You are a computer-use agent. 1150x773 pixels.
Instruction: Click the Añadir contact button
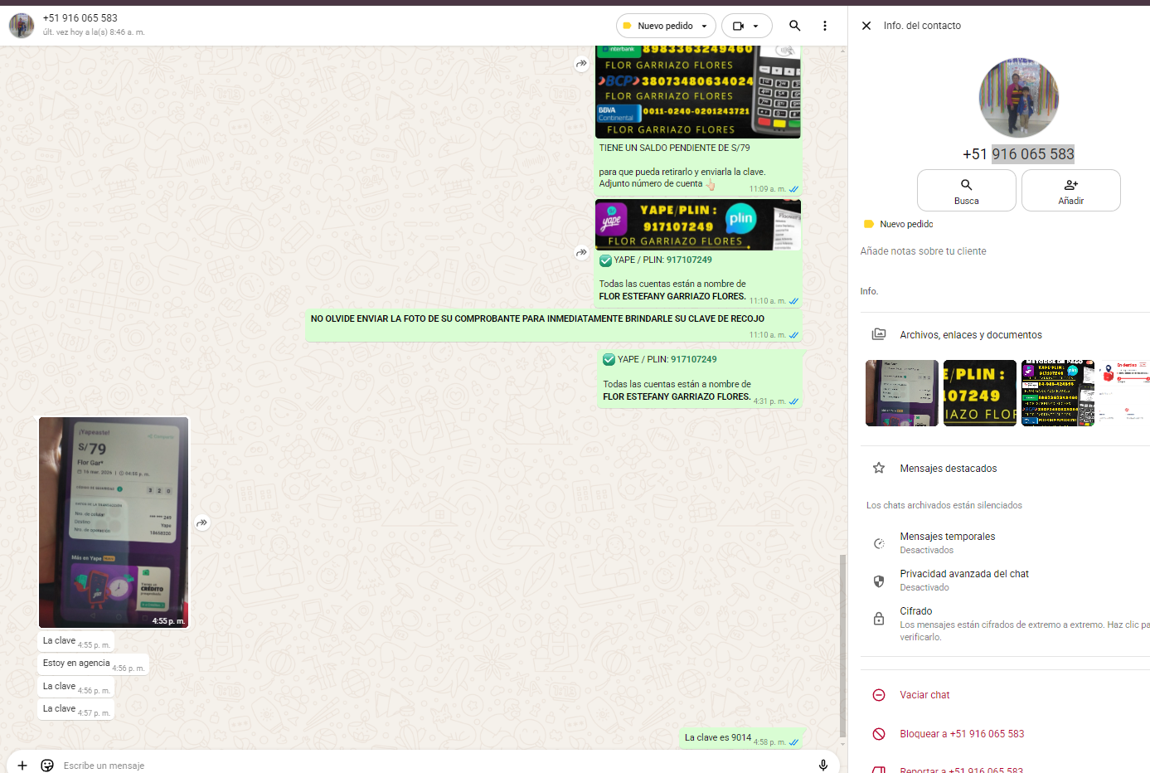[x=1070, y=191]
